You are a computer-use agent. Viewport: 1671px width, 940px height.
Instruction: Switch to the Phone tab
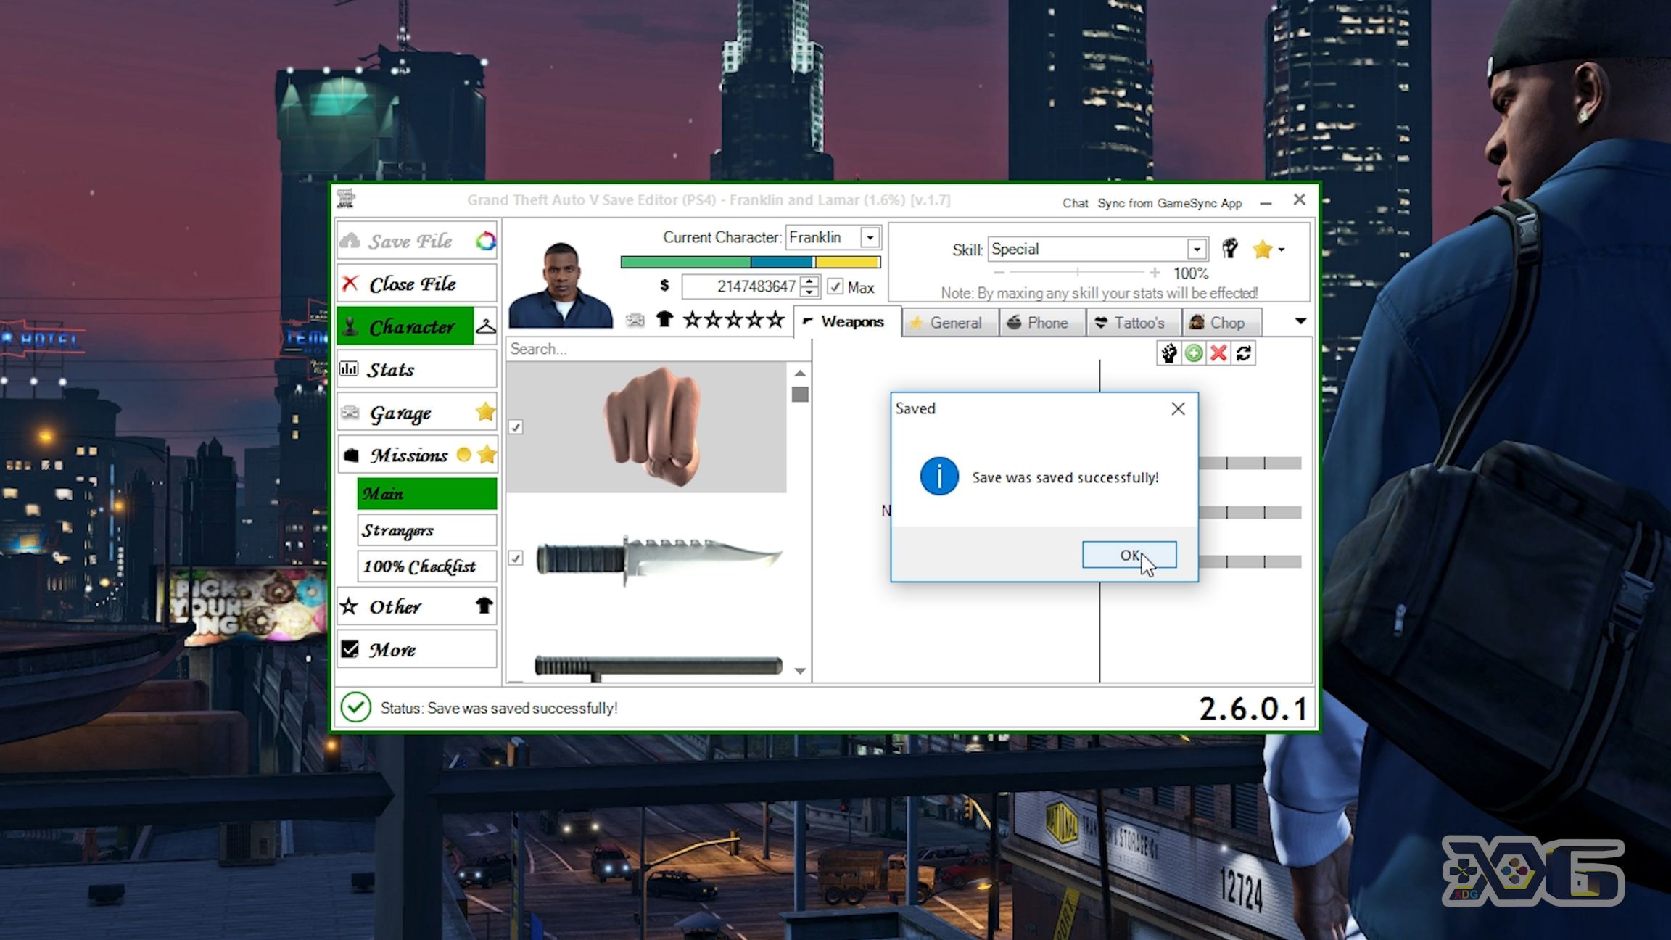tap(1042, 323)
